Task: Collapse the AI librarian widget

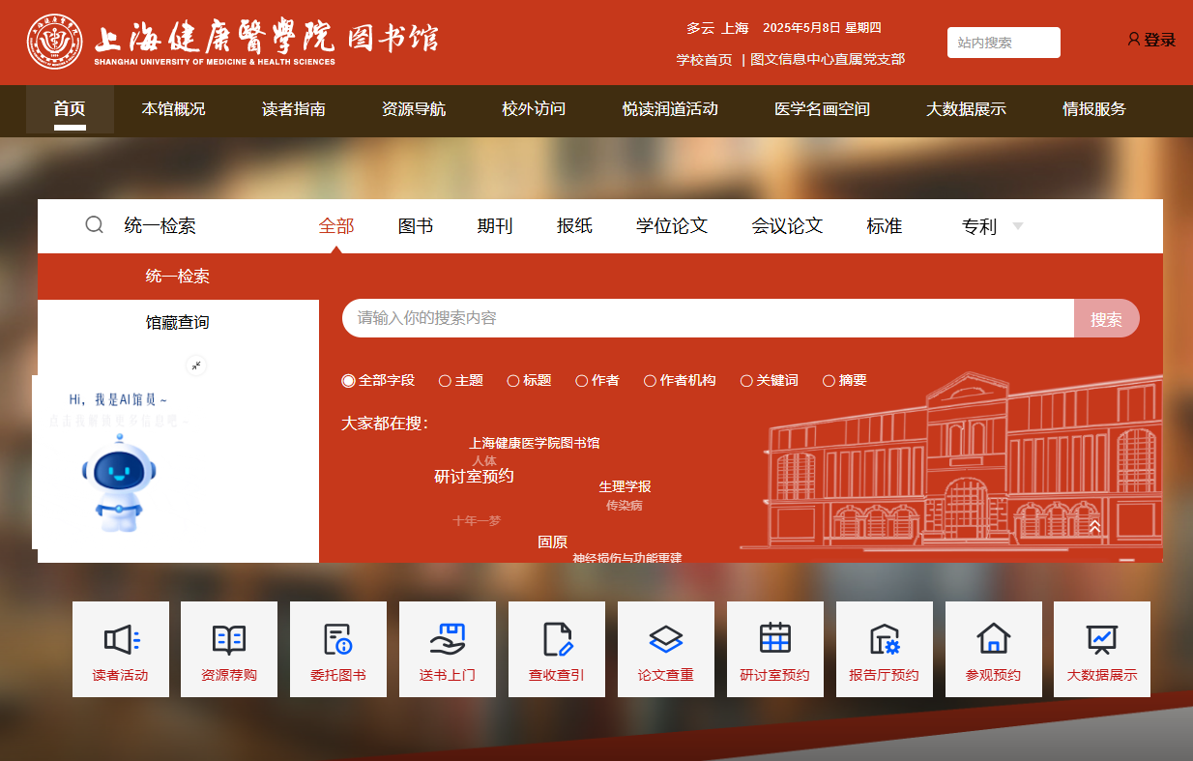Action: coord(196,366)
